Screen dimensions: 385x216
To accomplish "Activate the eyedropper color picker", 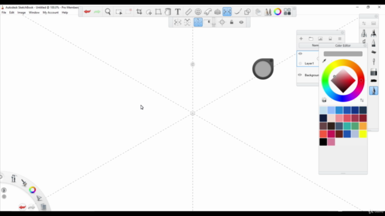I will point(324,61).
